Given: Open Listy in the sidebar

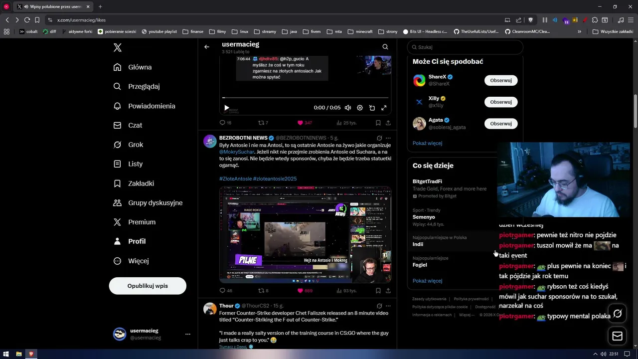Looking at the screenshot, I should click(x=128, y=164).
